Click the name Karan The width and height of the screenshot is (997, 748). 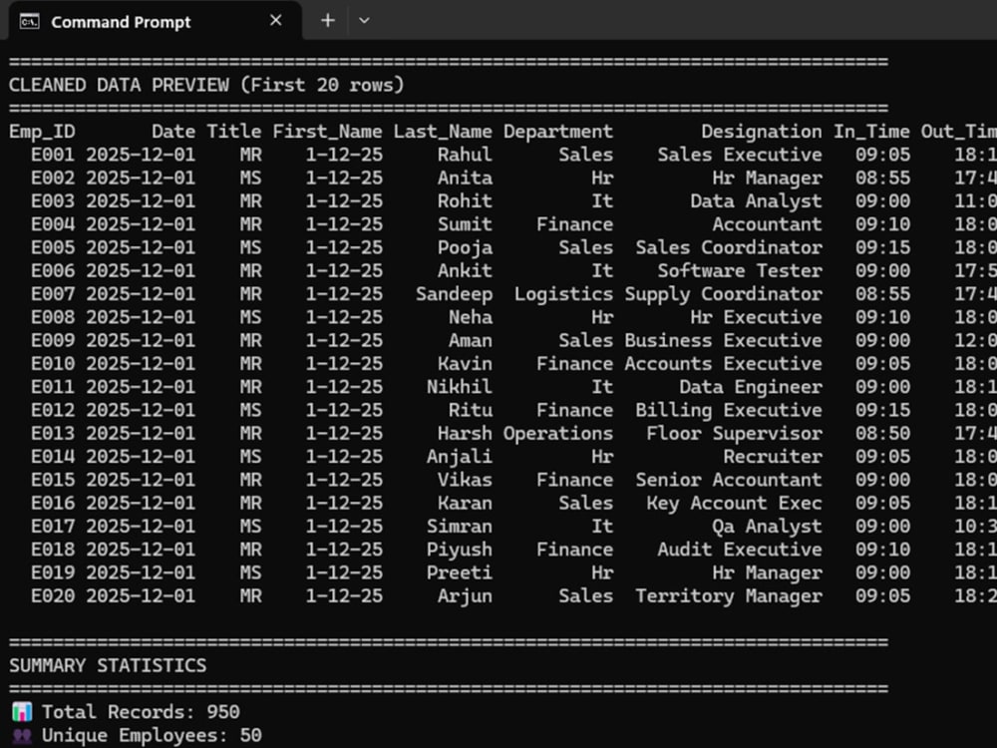(x=465, y=503)
